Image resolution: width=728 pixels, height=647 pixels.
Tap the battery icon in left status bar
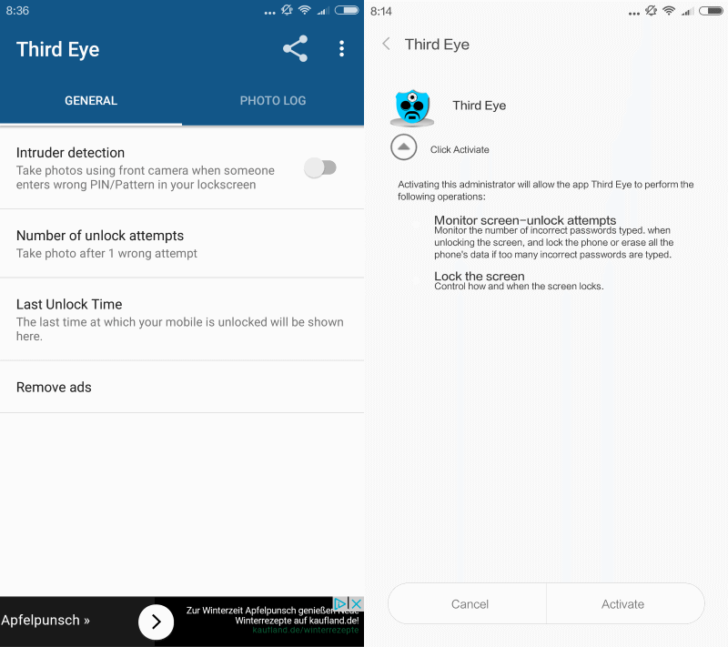tap(347, 10)
